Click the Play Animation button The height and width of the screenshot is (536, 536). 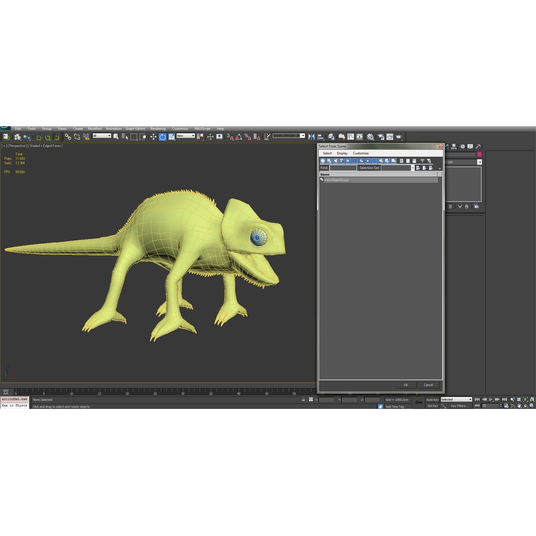pos(491,399)
